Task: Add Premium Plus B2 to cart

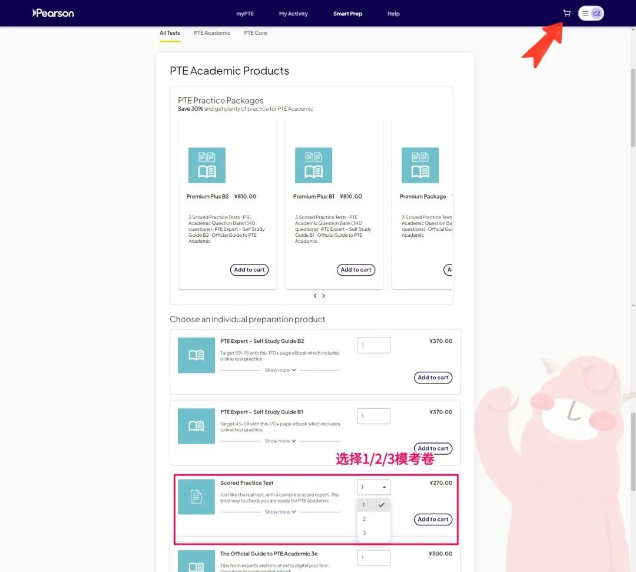Action: [x=250, y=270]
